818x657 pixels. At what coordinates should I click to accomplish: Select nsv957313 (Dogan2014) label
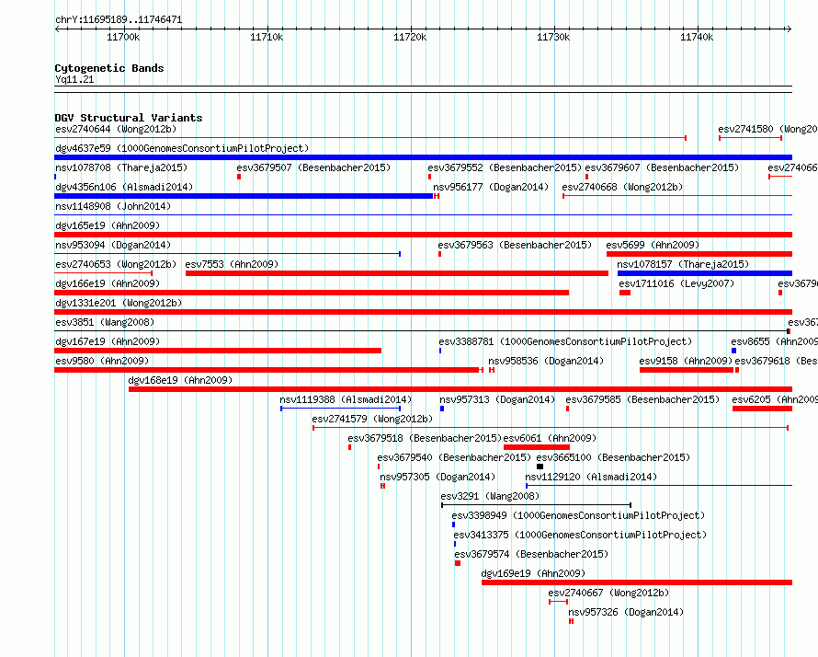point(497,399)
